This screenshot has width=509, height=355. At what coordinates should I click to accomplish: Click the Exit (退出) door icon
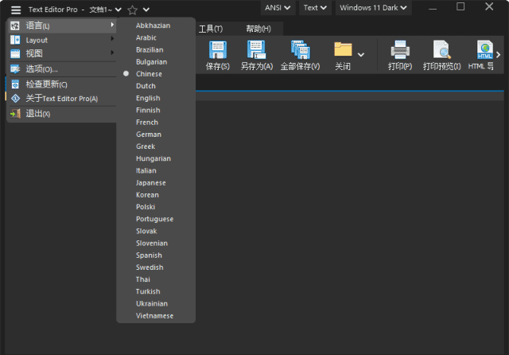tap(15, 113)
